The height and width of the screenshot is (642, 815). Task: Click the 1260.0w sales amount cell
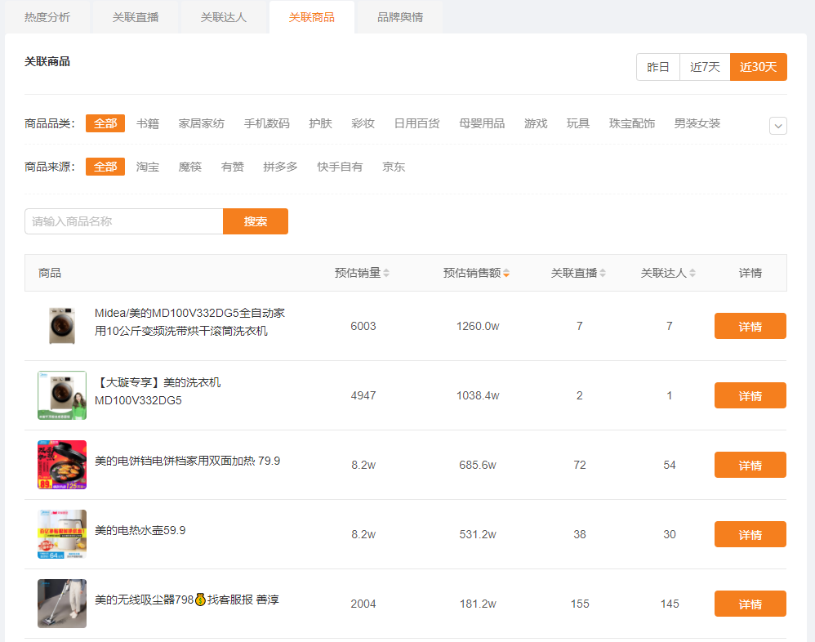478,326
